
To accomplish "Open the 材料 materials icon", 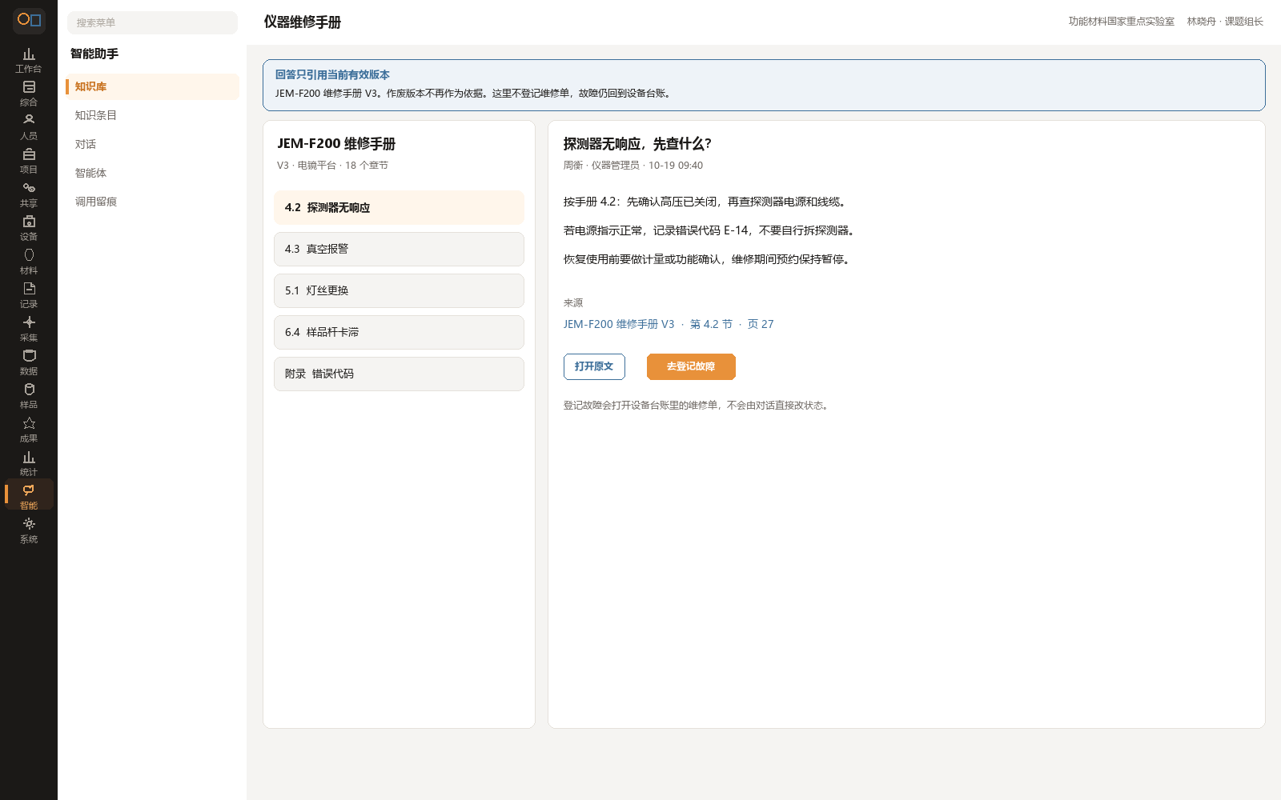I will tap(29, 262).
